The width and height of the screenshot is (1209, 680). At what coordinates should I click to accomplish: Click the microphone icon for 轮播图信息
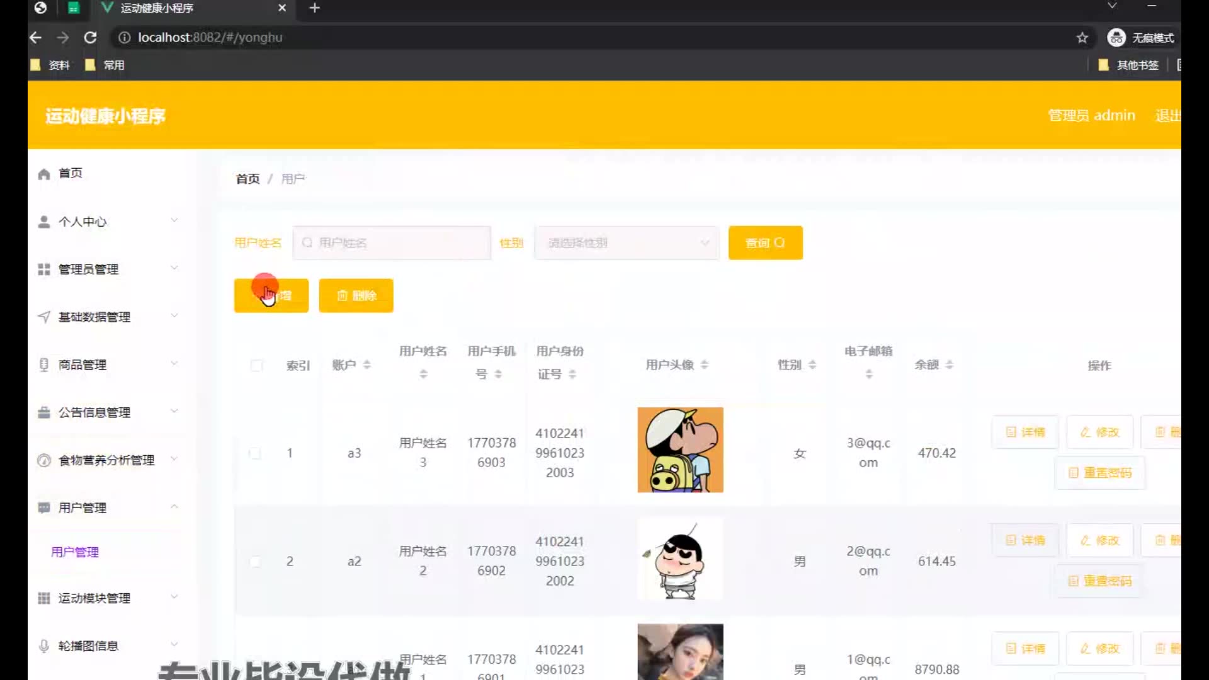pyautogui.click(x=43, y=646)
